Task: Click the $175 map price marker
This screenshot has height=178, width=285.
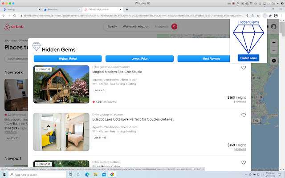Action: pos(255,121)
